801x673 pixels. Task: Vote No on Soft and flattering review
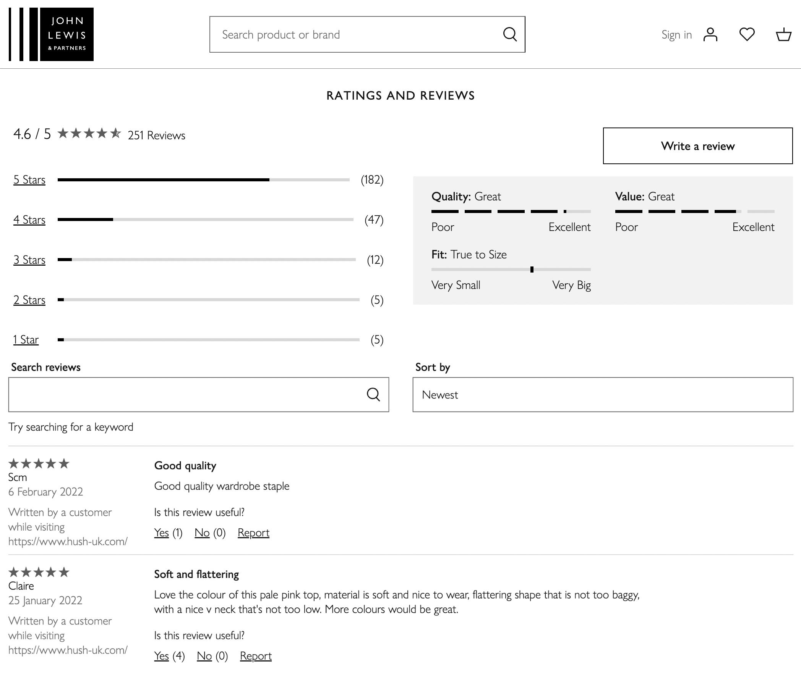click(x=204, y=656)
